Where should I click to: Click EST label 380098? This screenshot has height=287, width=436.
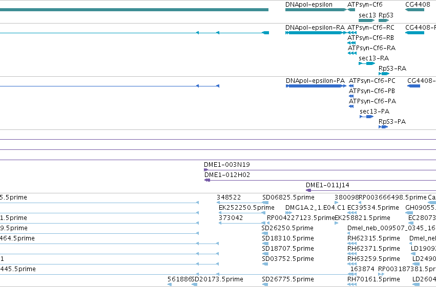click(x=347, y=197)
